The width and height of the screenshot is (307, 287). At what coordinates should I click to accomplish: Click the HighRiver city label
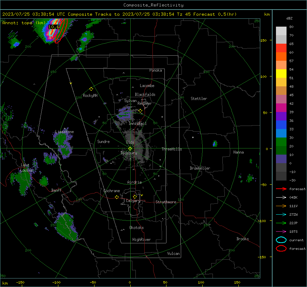142,240
